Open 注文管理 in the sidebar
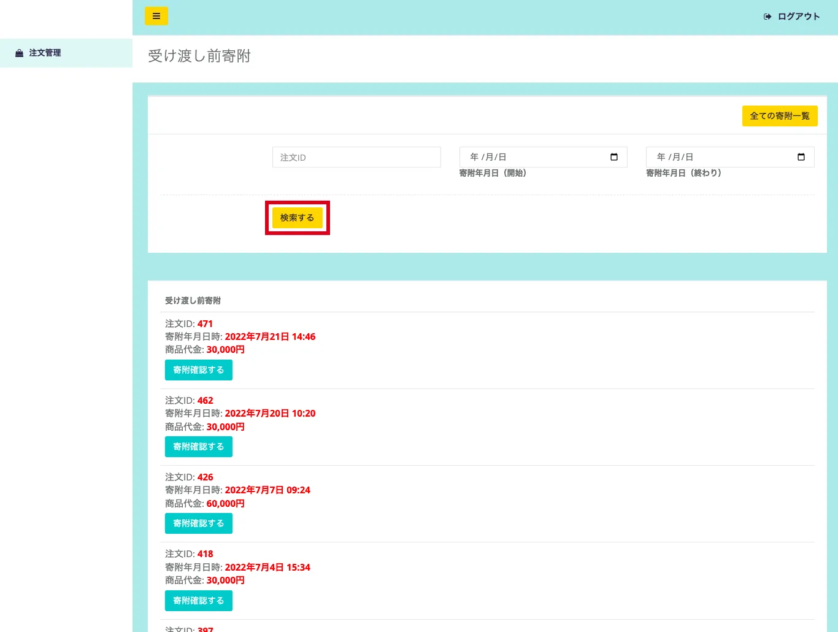Image resolution: width=838 pixels, height=632 pixels. coord(45,53)
